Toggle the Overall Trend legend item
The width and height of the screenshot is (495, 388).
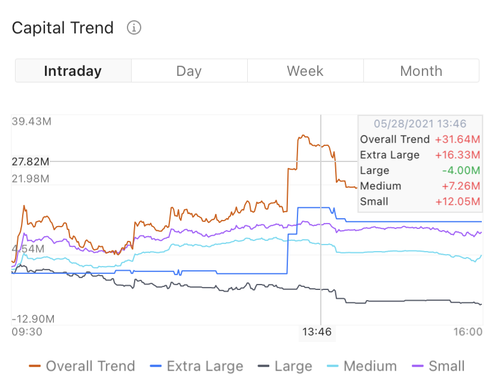pos(82,366)
